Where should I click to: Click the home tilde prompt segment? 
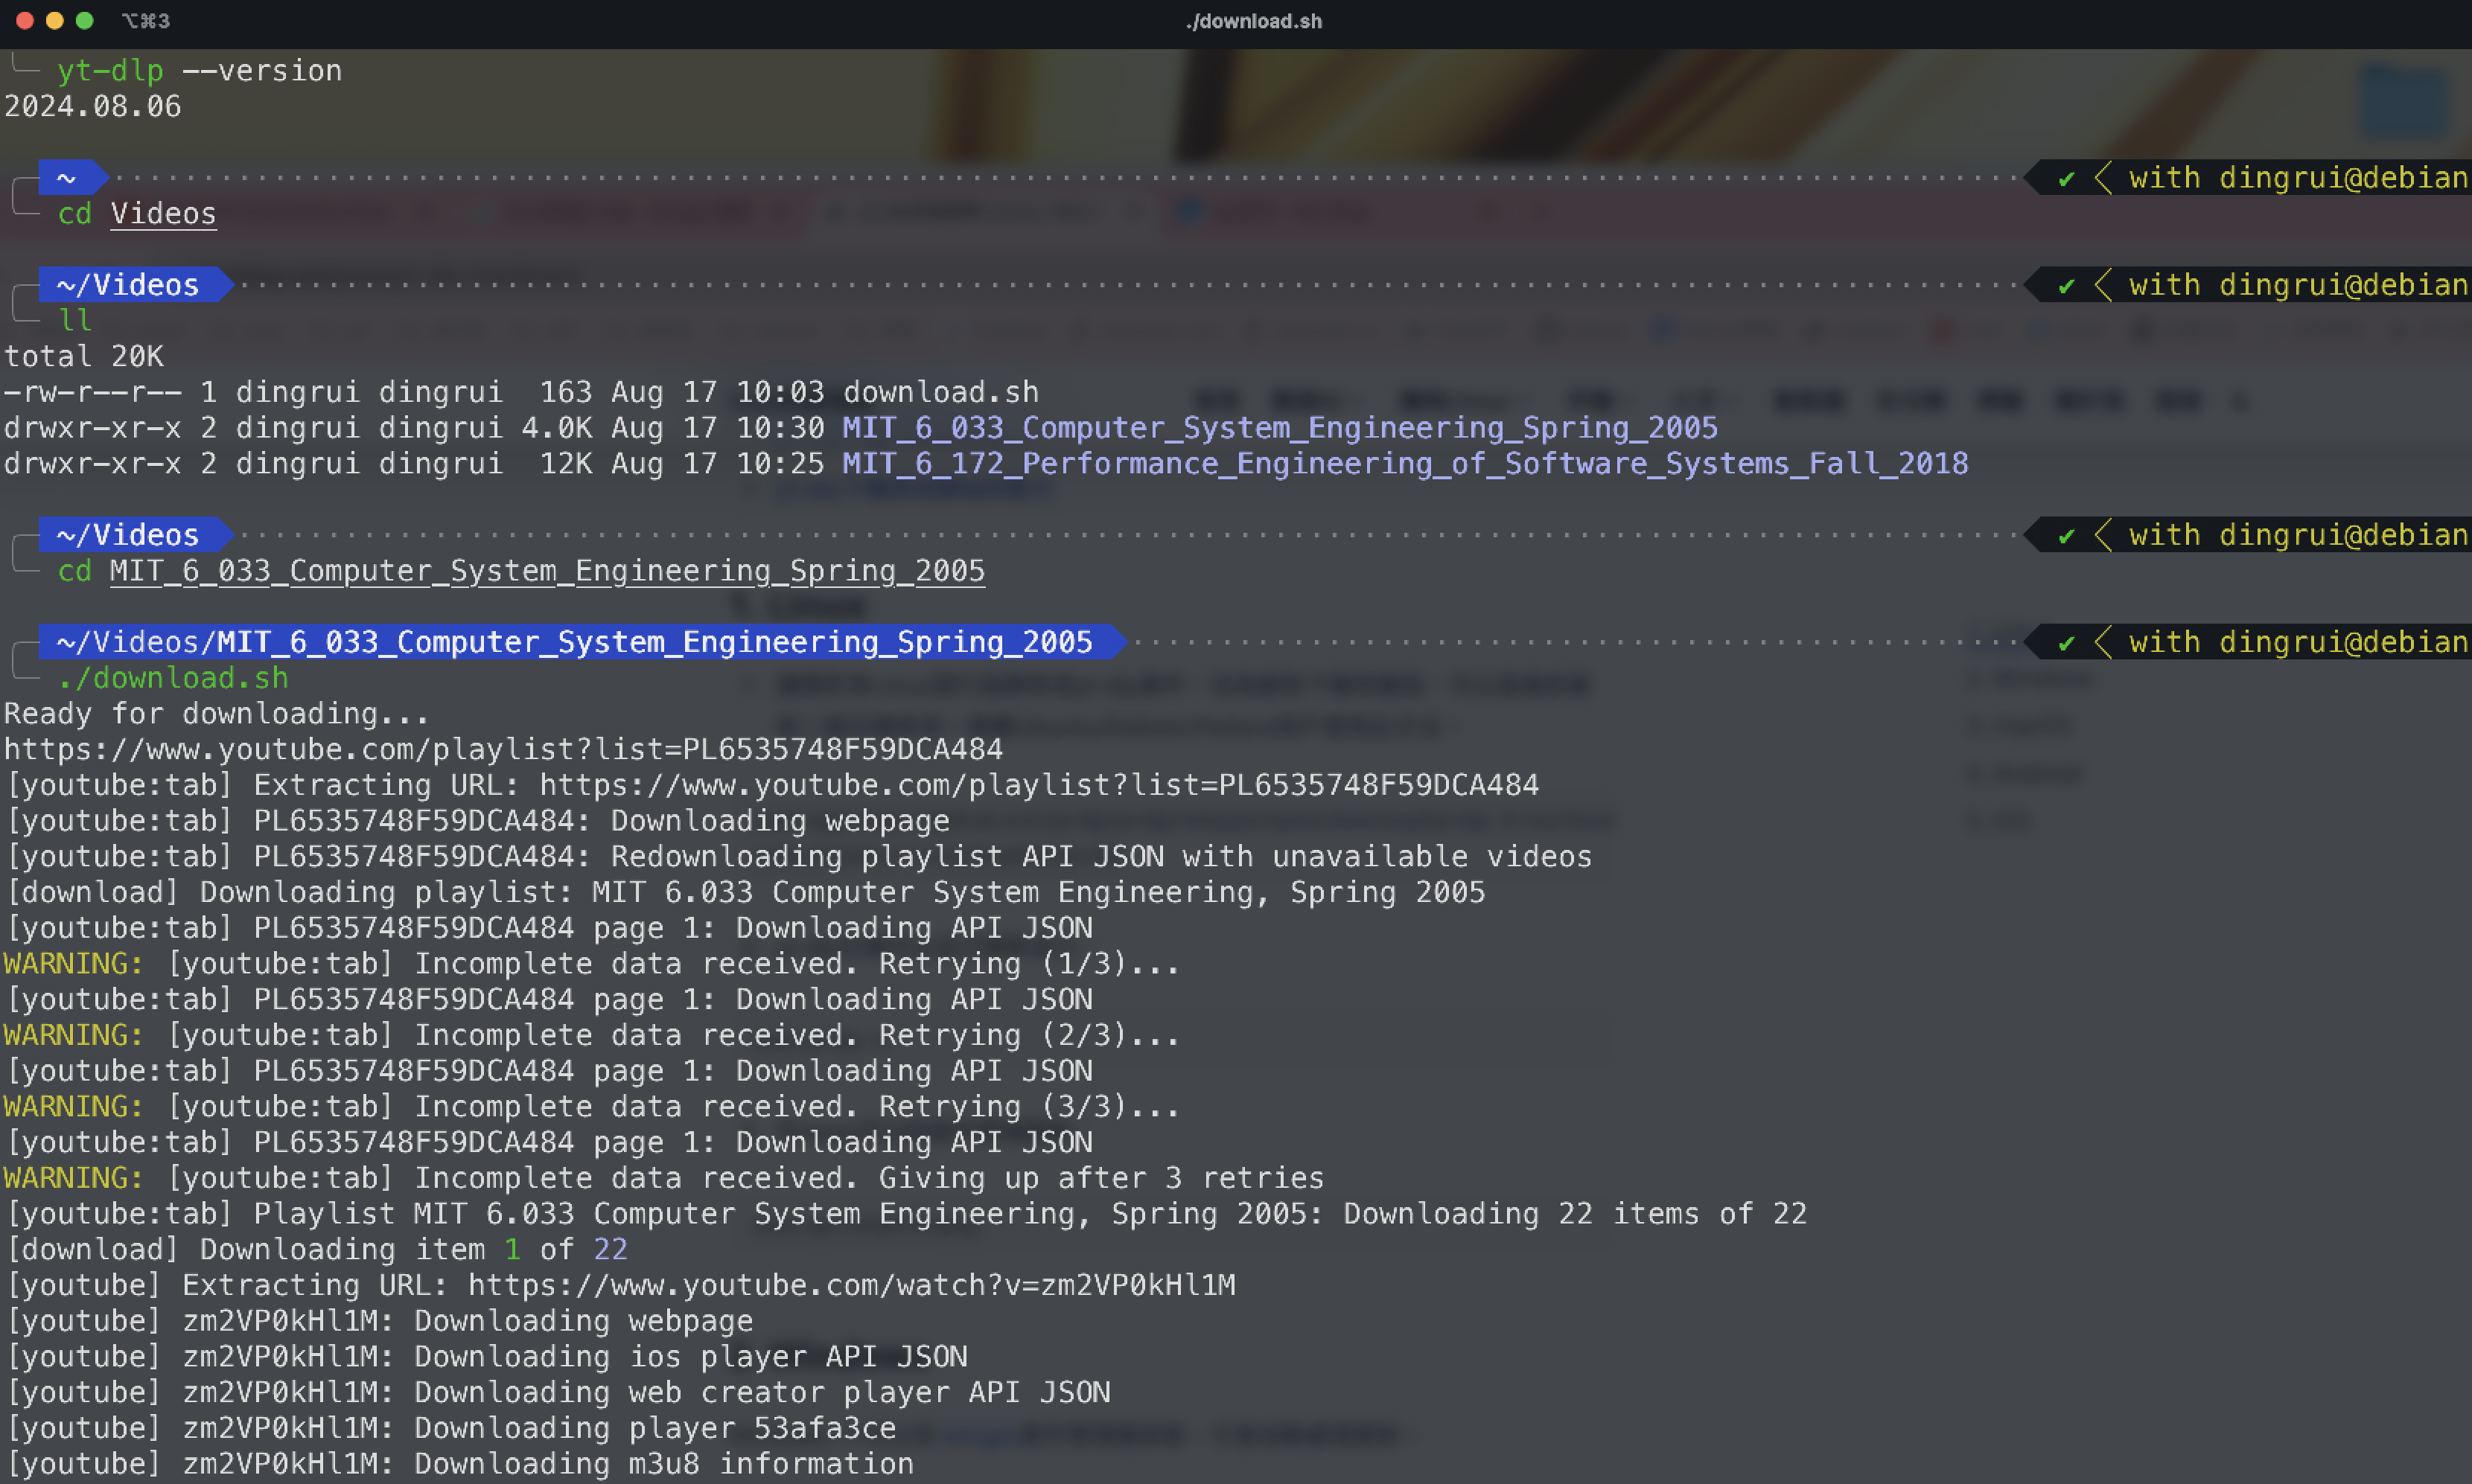pyautogui.click(x=67, y=178)
